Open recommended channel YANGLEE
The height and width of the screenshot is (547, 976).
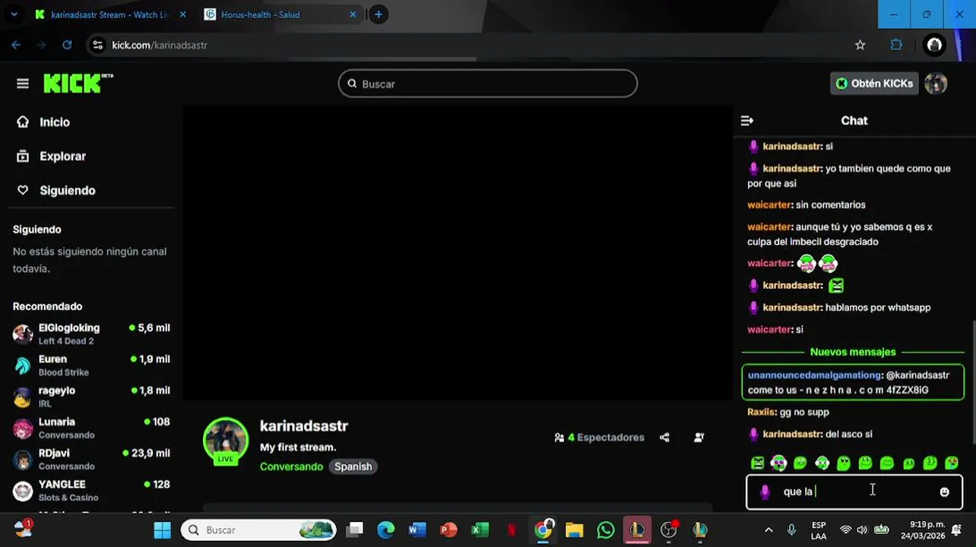pos(91,490)
